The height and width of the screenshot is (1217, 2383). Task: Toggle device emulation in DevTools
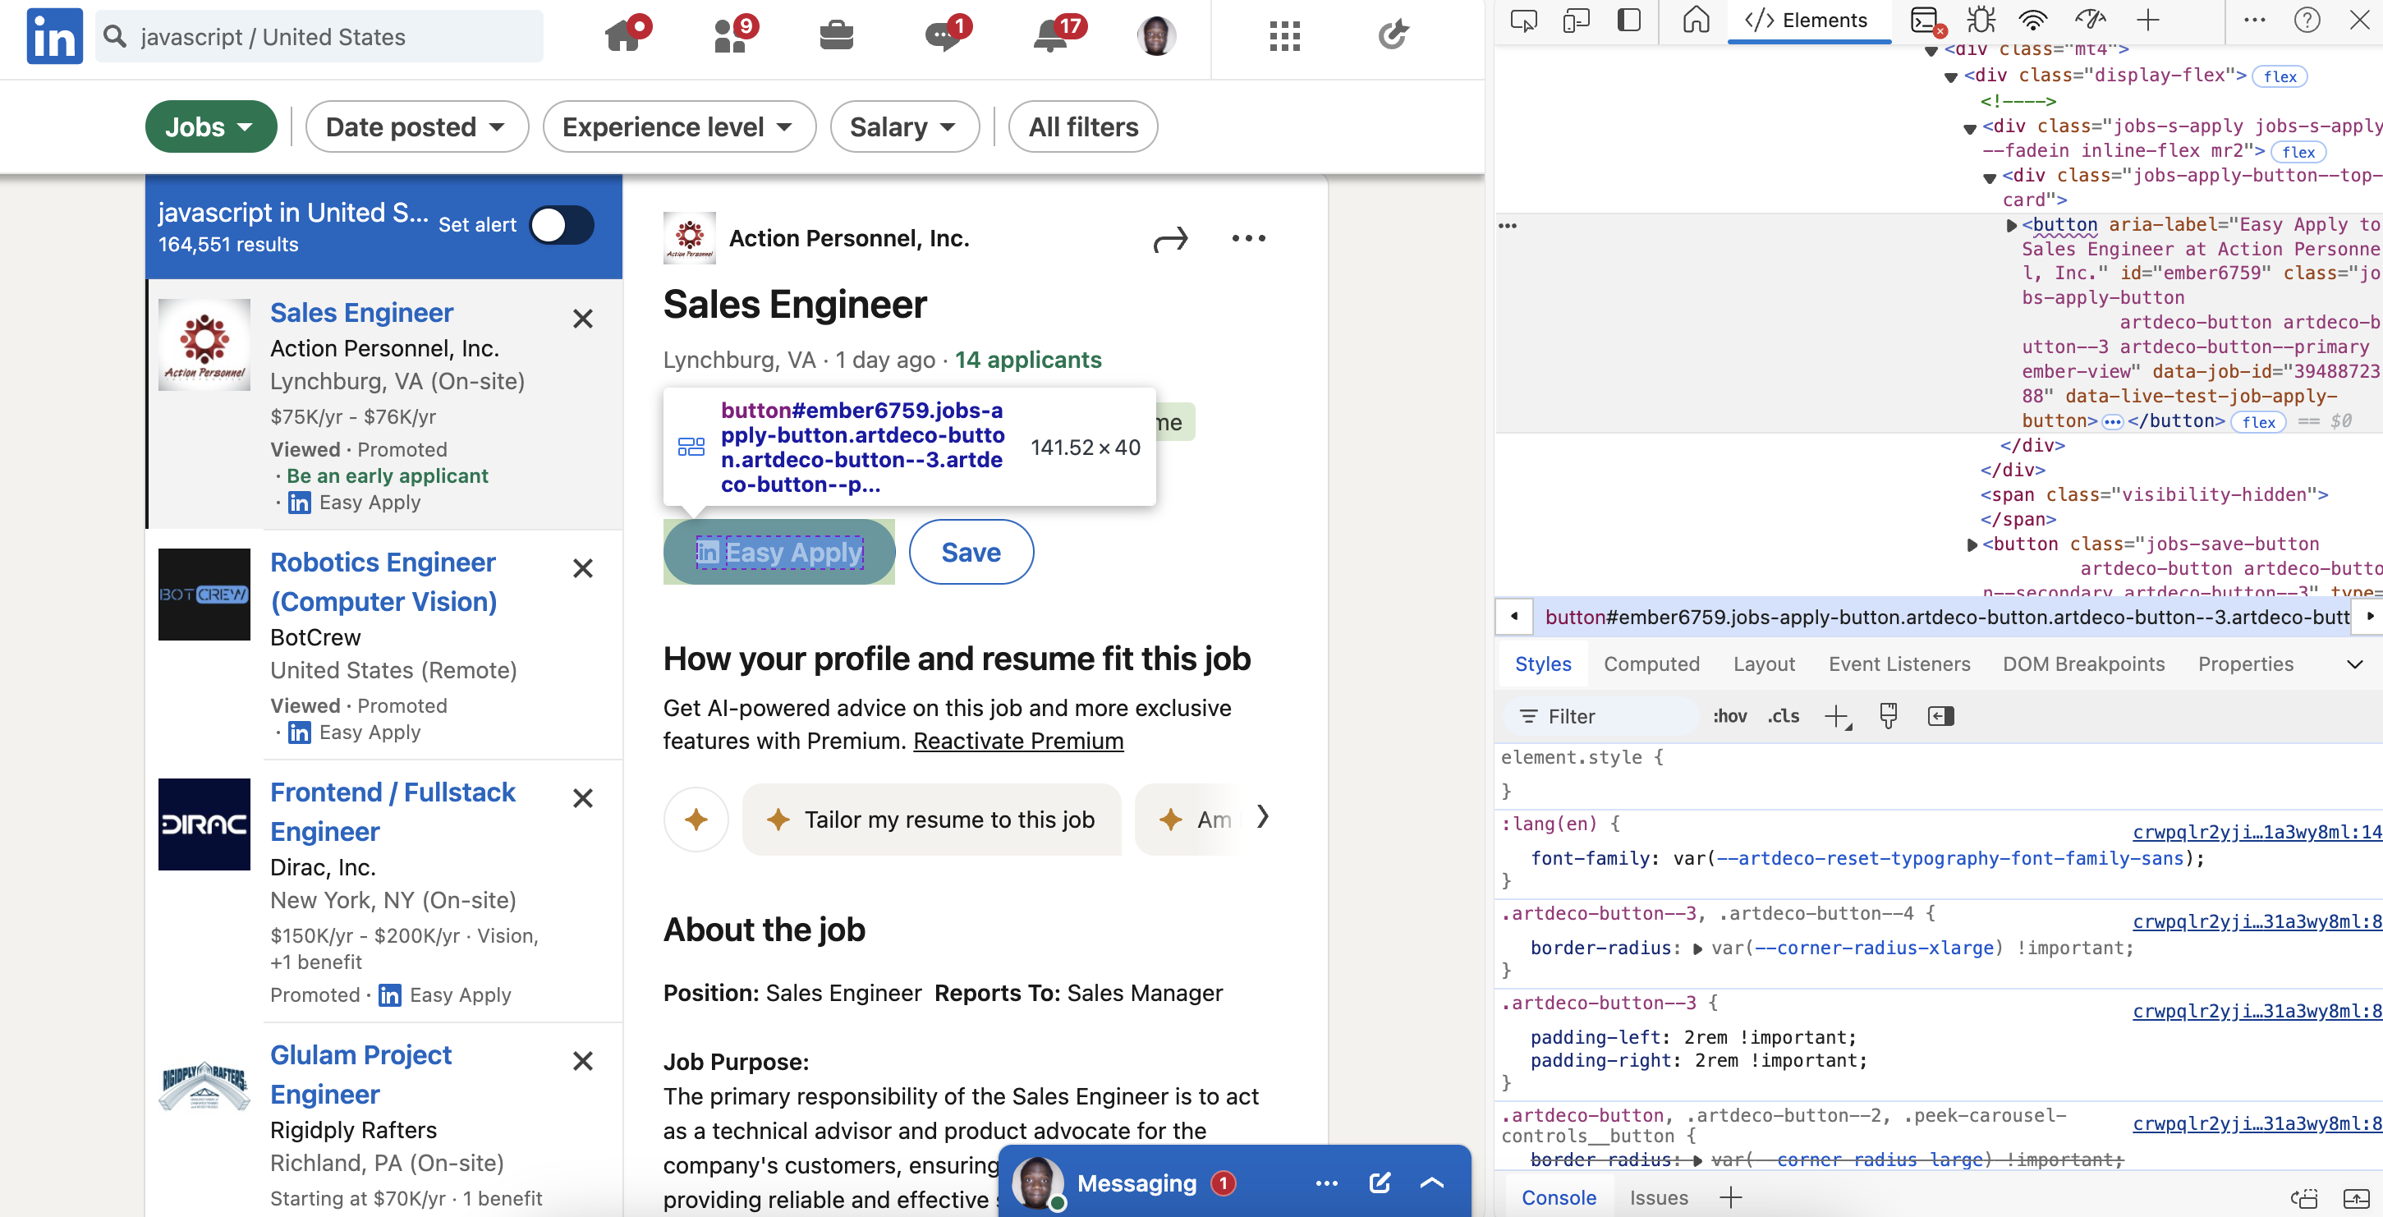tap(1576, 21)
